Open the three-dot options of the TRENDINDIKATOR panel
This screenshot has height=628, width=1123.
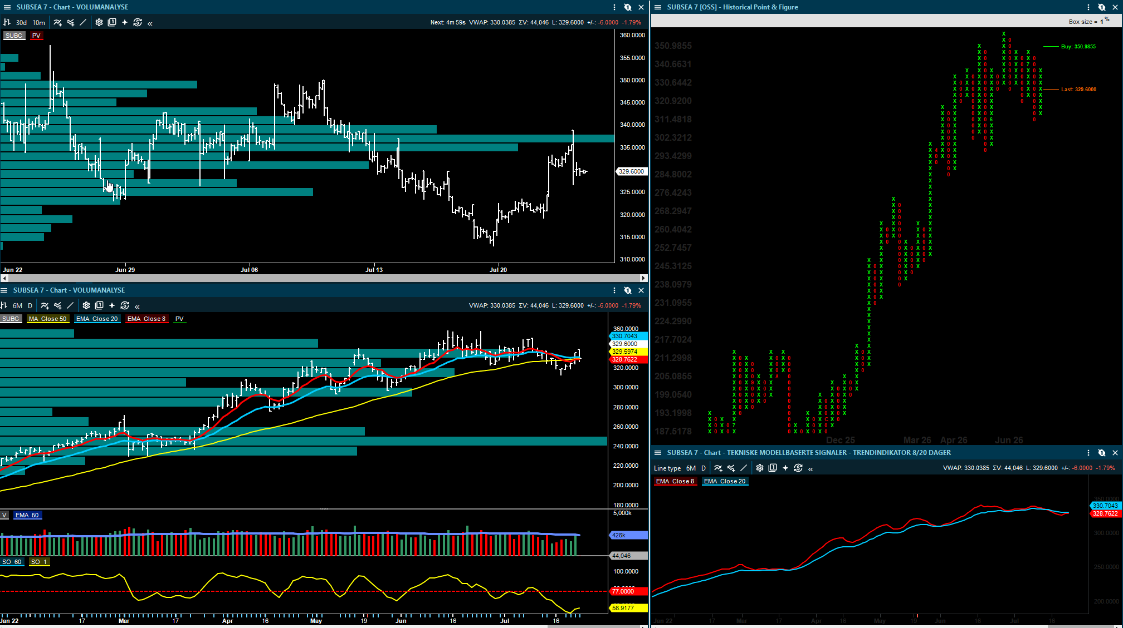[1088, 453]
